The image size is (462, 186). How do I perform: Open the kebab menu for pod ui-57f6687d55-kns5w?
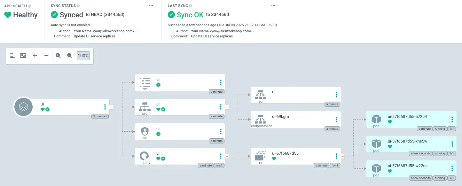[452, 144]
